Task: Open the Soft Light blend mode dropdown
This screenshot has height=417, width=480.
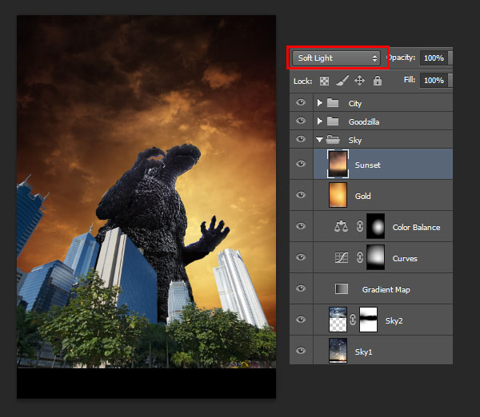Action: click(337, 58)
